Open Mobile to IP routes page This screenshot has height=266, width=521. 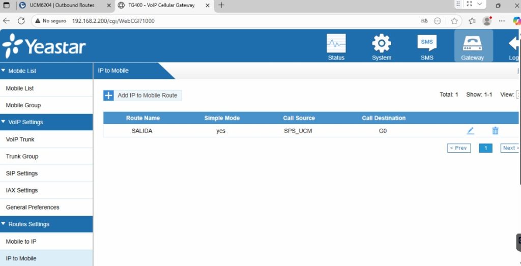(21, 242)
